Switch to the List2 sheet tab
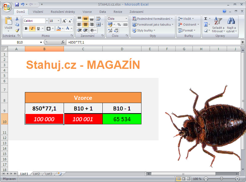The height and width of the screenshot is (182, 246). coord(36,174)
